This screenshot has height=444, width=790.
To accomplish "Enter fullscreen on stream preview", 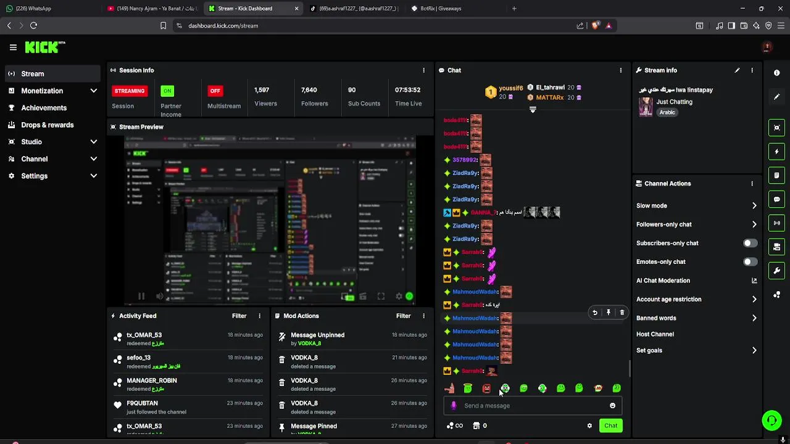I will point(381,297).
